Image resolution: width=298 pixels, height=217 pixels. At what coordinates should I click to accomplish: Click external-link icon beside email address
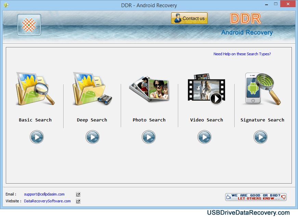coord(78,194)
